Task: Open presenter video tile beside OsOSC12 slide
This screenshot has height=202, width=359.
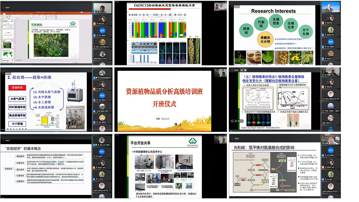Action: tap(220, 7)
